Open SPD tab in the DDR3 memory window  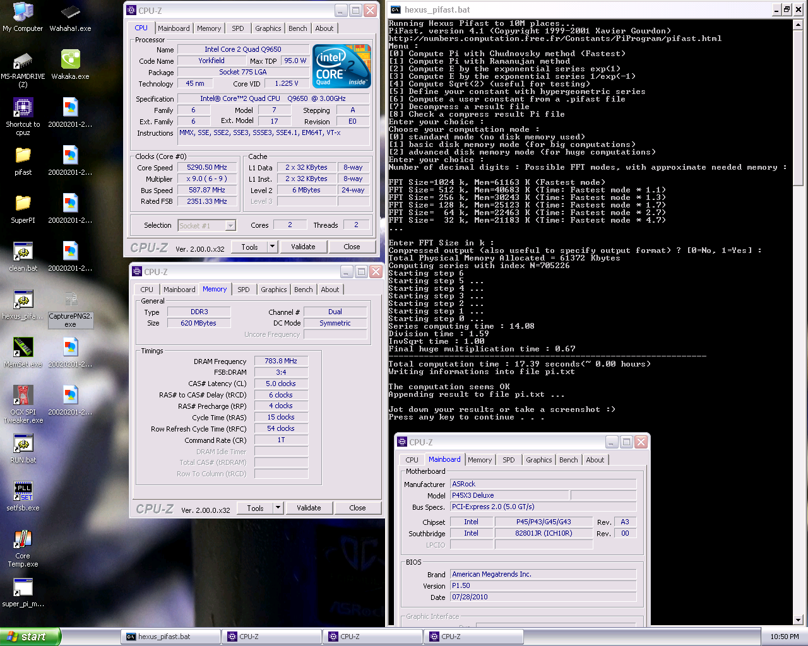pyautogui.click(x=244, y=290)
